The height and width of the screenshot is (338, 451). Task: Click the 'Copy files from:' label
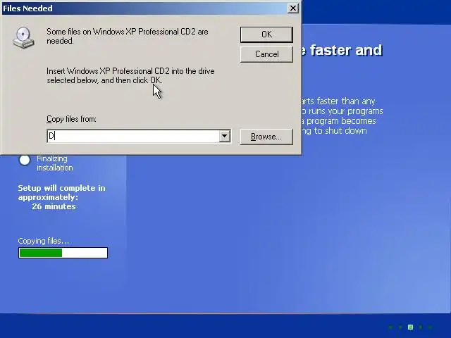click(71, 119)
